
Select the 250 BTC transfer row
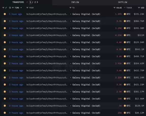point(73,113)
